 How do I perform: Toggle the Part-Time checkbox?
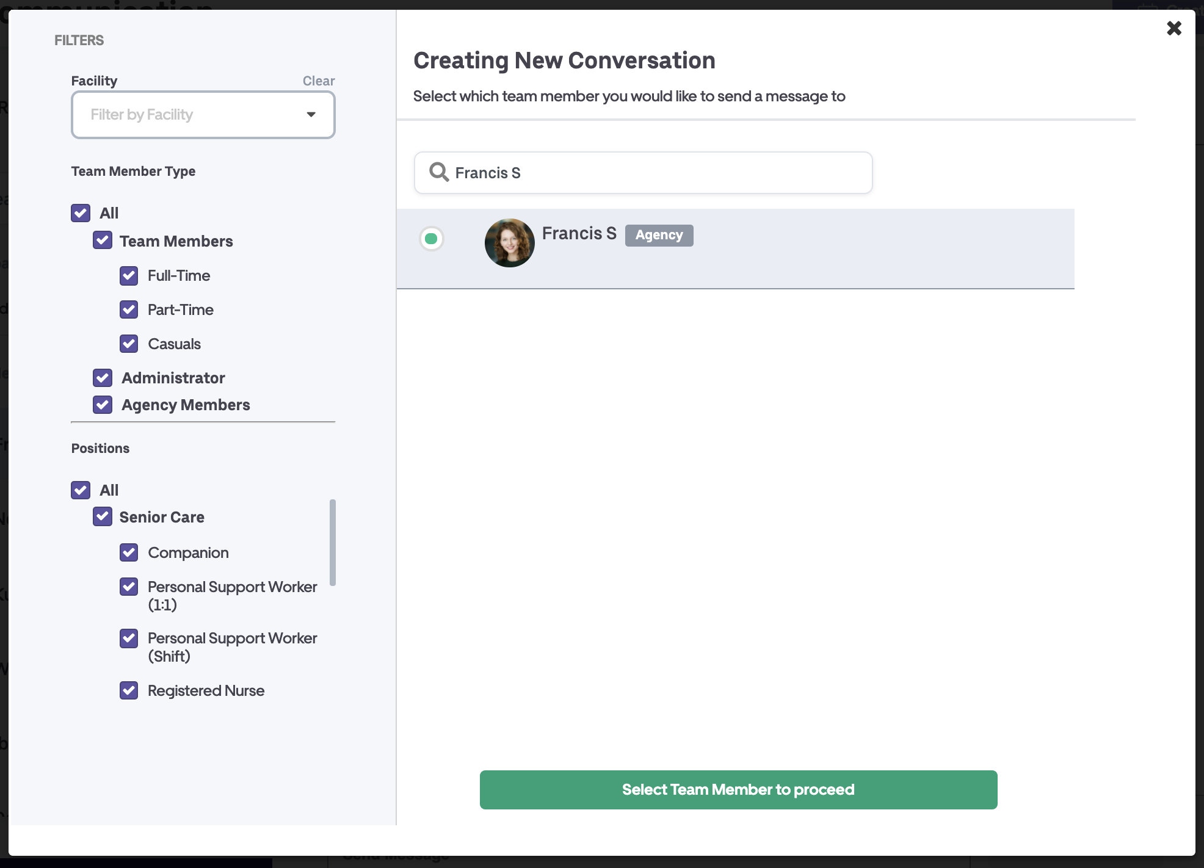tap(129, 309)
